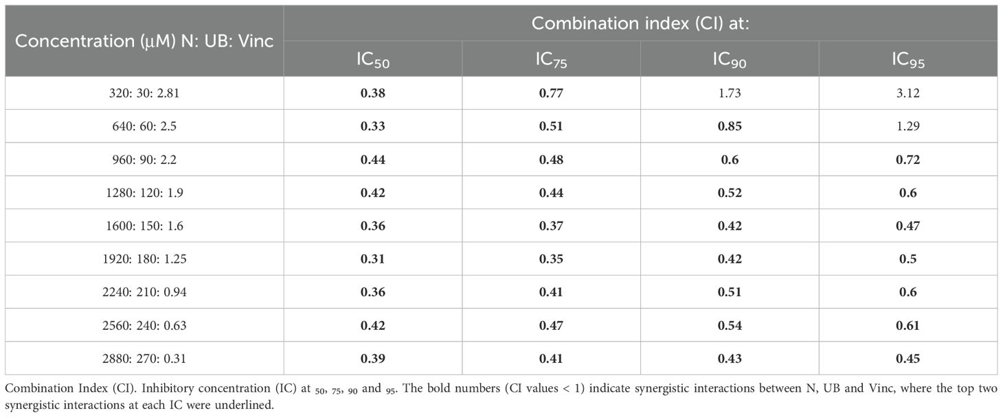Select the 1920: 180: 1.25 row label
The height and width of the screenshot is (417, 1003).
click(144, 259)
